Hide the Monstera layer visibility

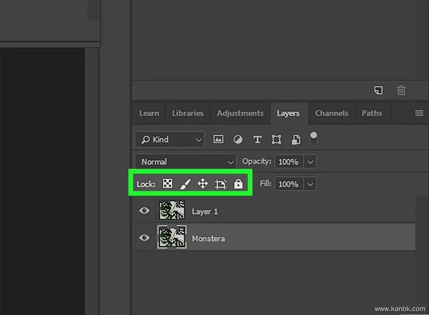144,237
